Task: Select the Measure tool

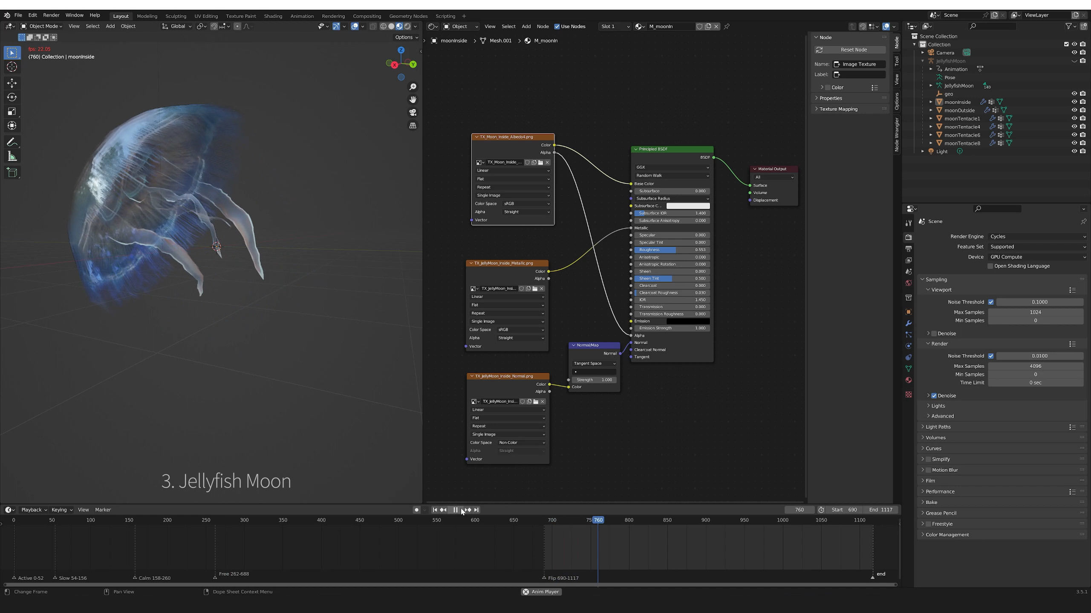Action: (x=12, y=157)
